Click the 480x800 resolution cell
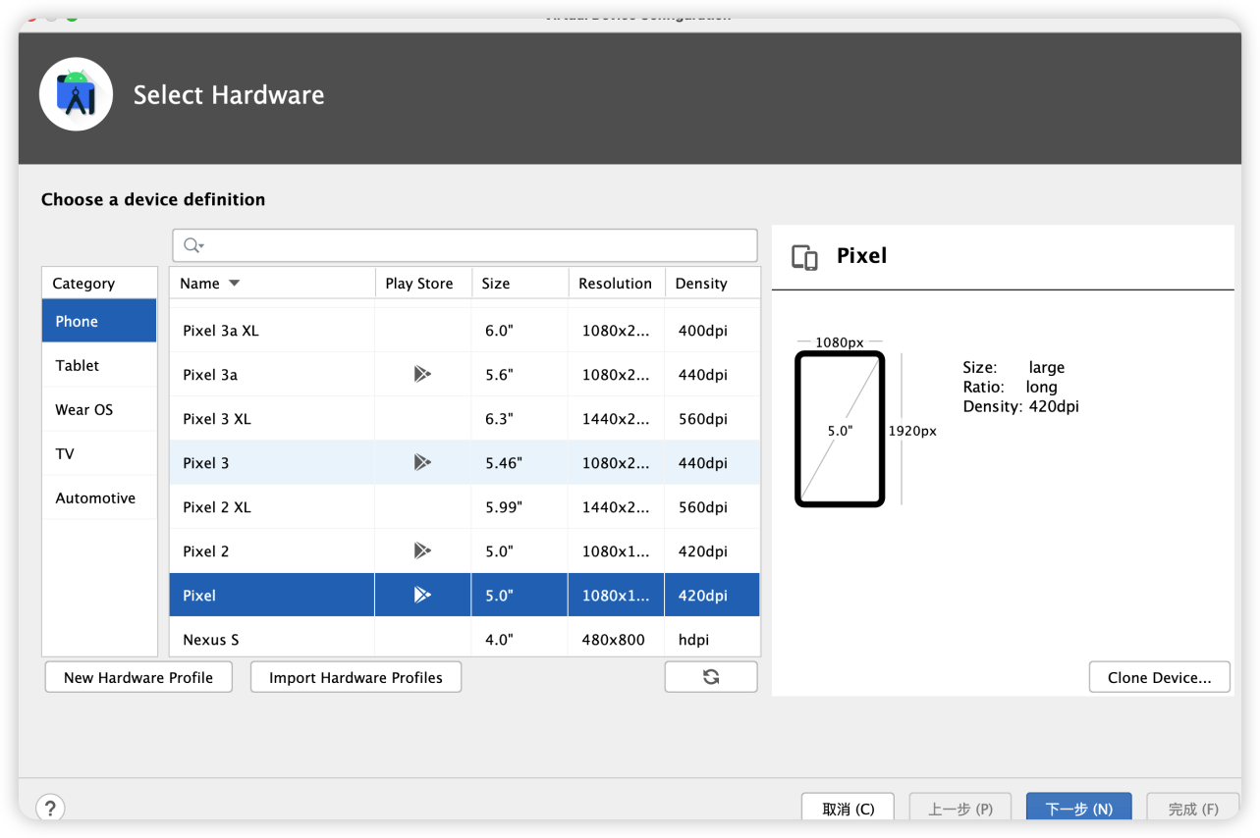This screenshot has height=838, width=1260. [x=614, y=640]
